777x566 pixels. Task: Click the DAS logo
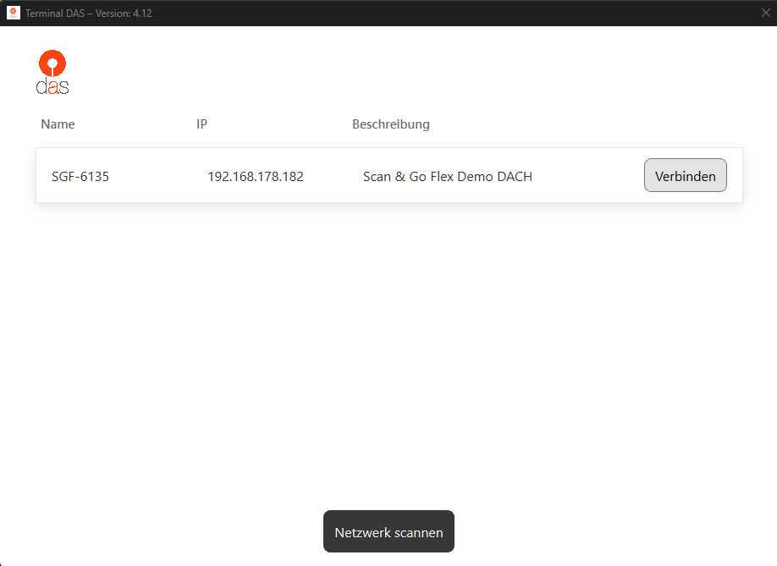(52, 72)
